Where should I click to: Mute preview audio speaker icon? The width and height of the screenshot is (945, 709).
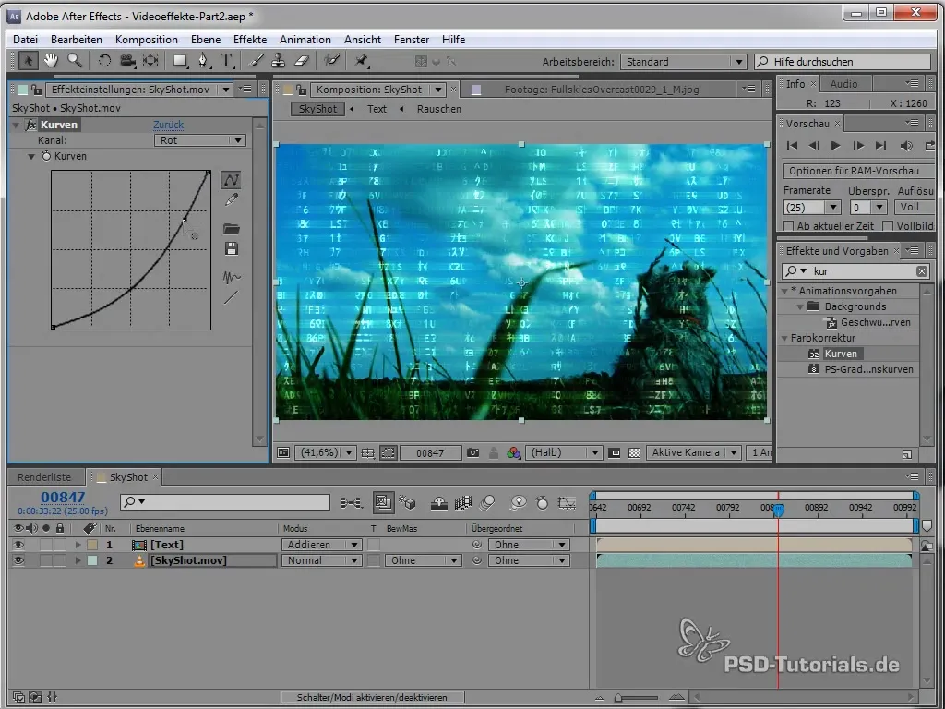pos(906,145)
